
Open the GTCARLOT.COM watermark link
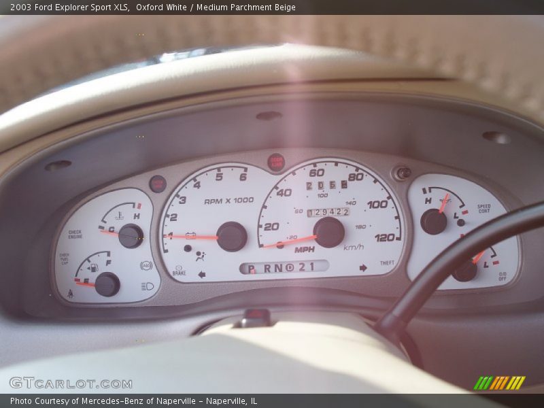point(71,384)
